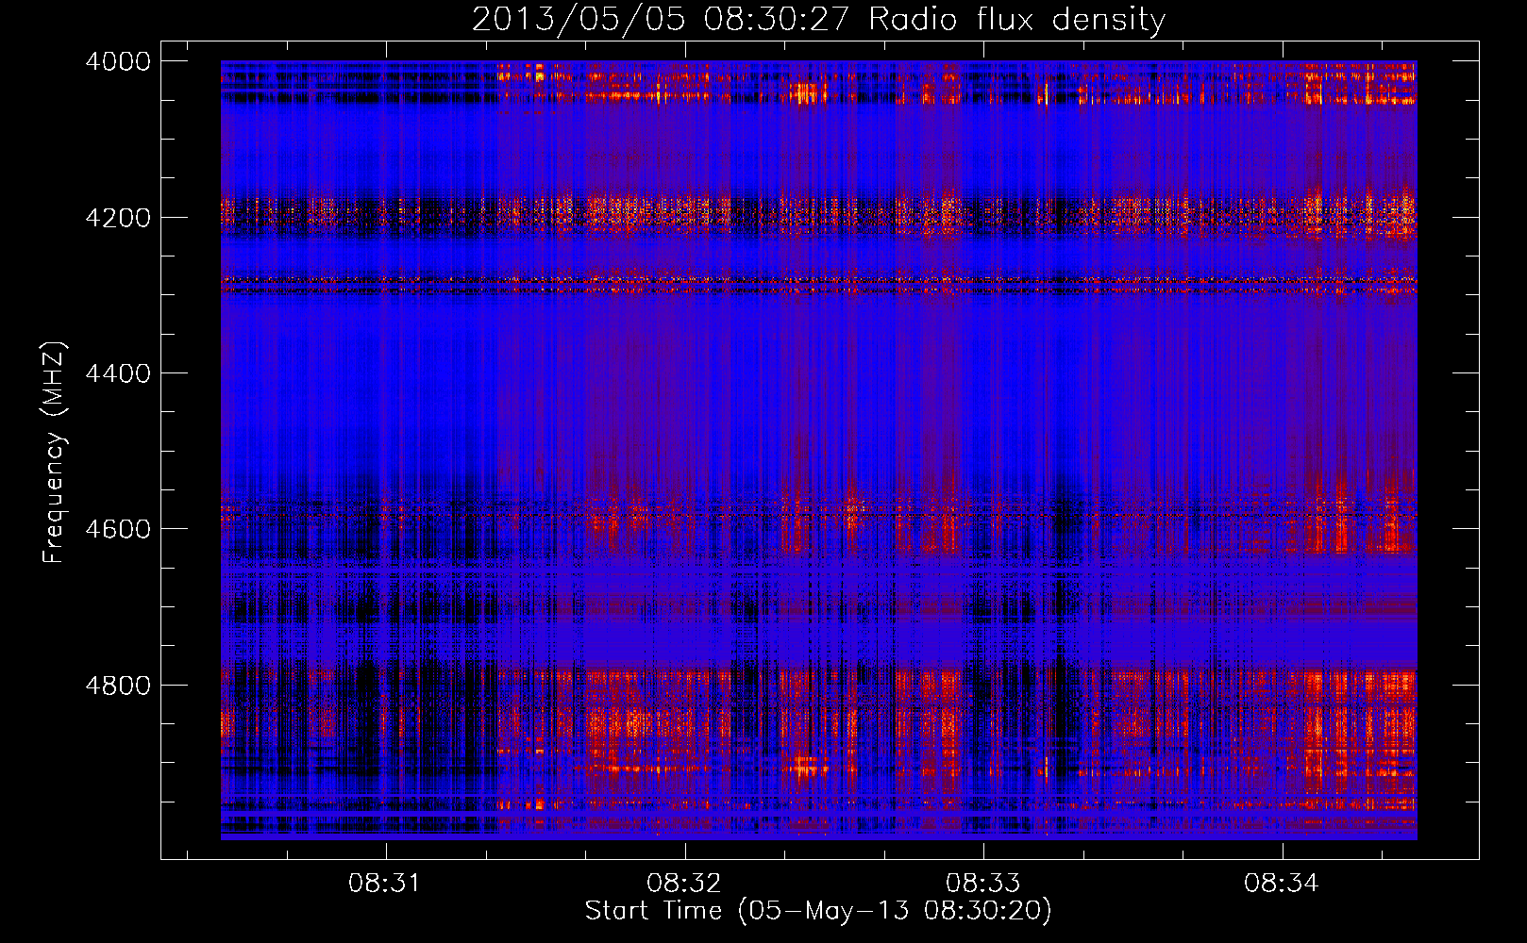Click the 4400 frequency tick label

(118, 373)
